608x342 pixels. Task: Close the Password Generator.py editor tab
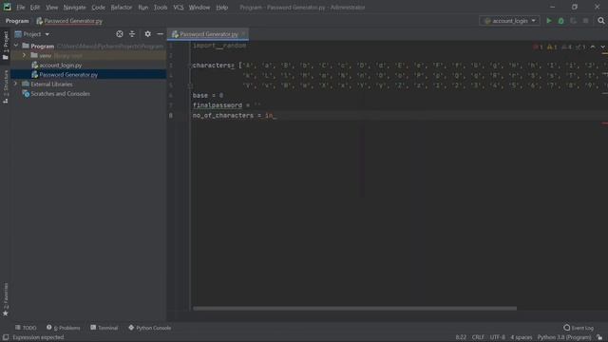[x=243, y=34]
